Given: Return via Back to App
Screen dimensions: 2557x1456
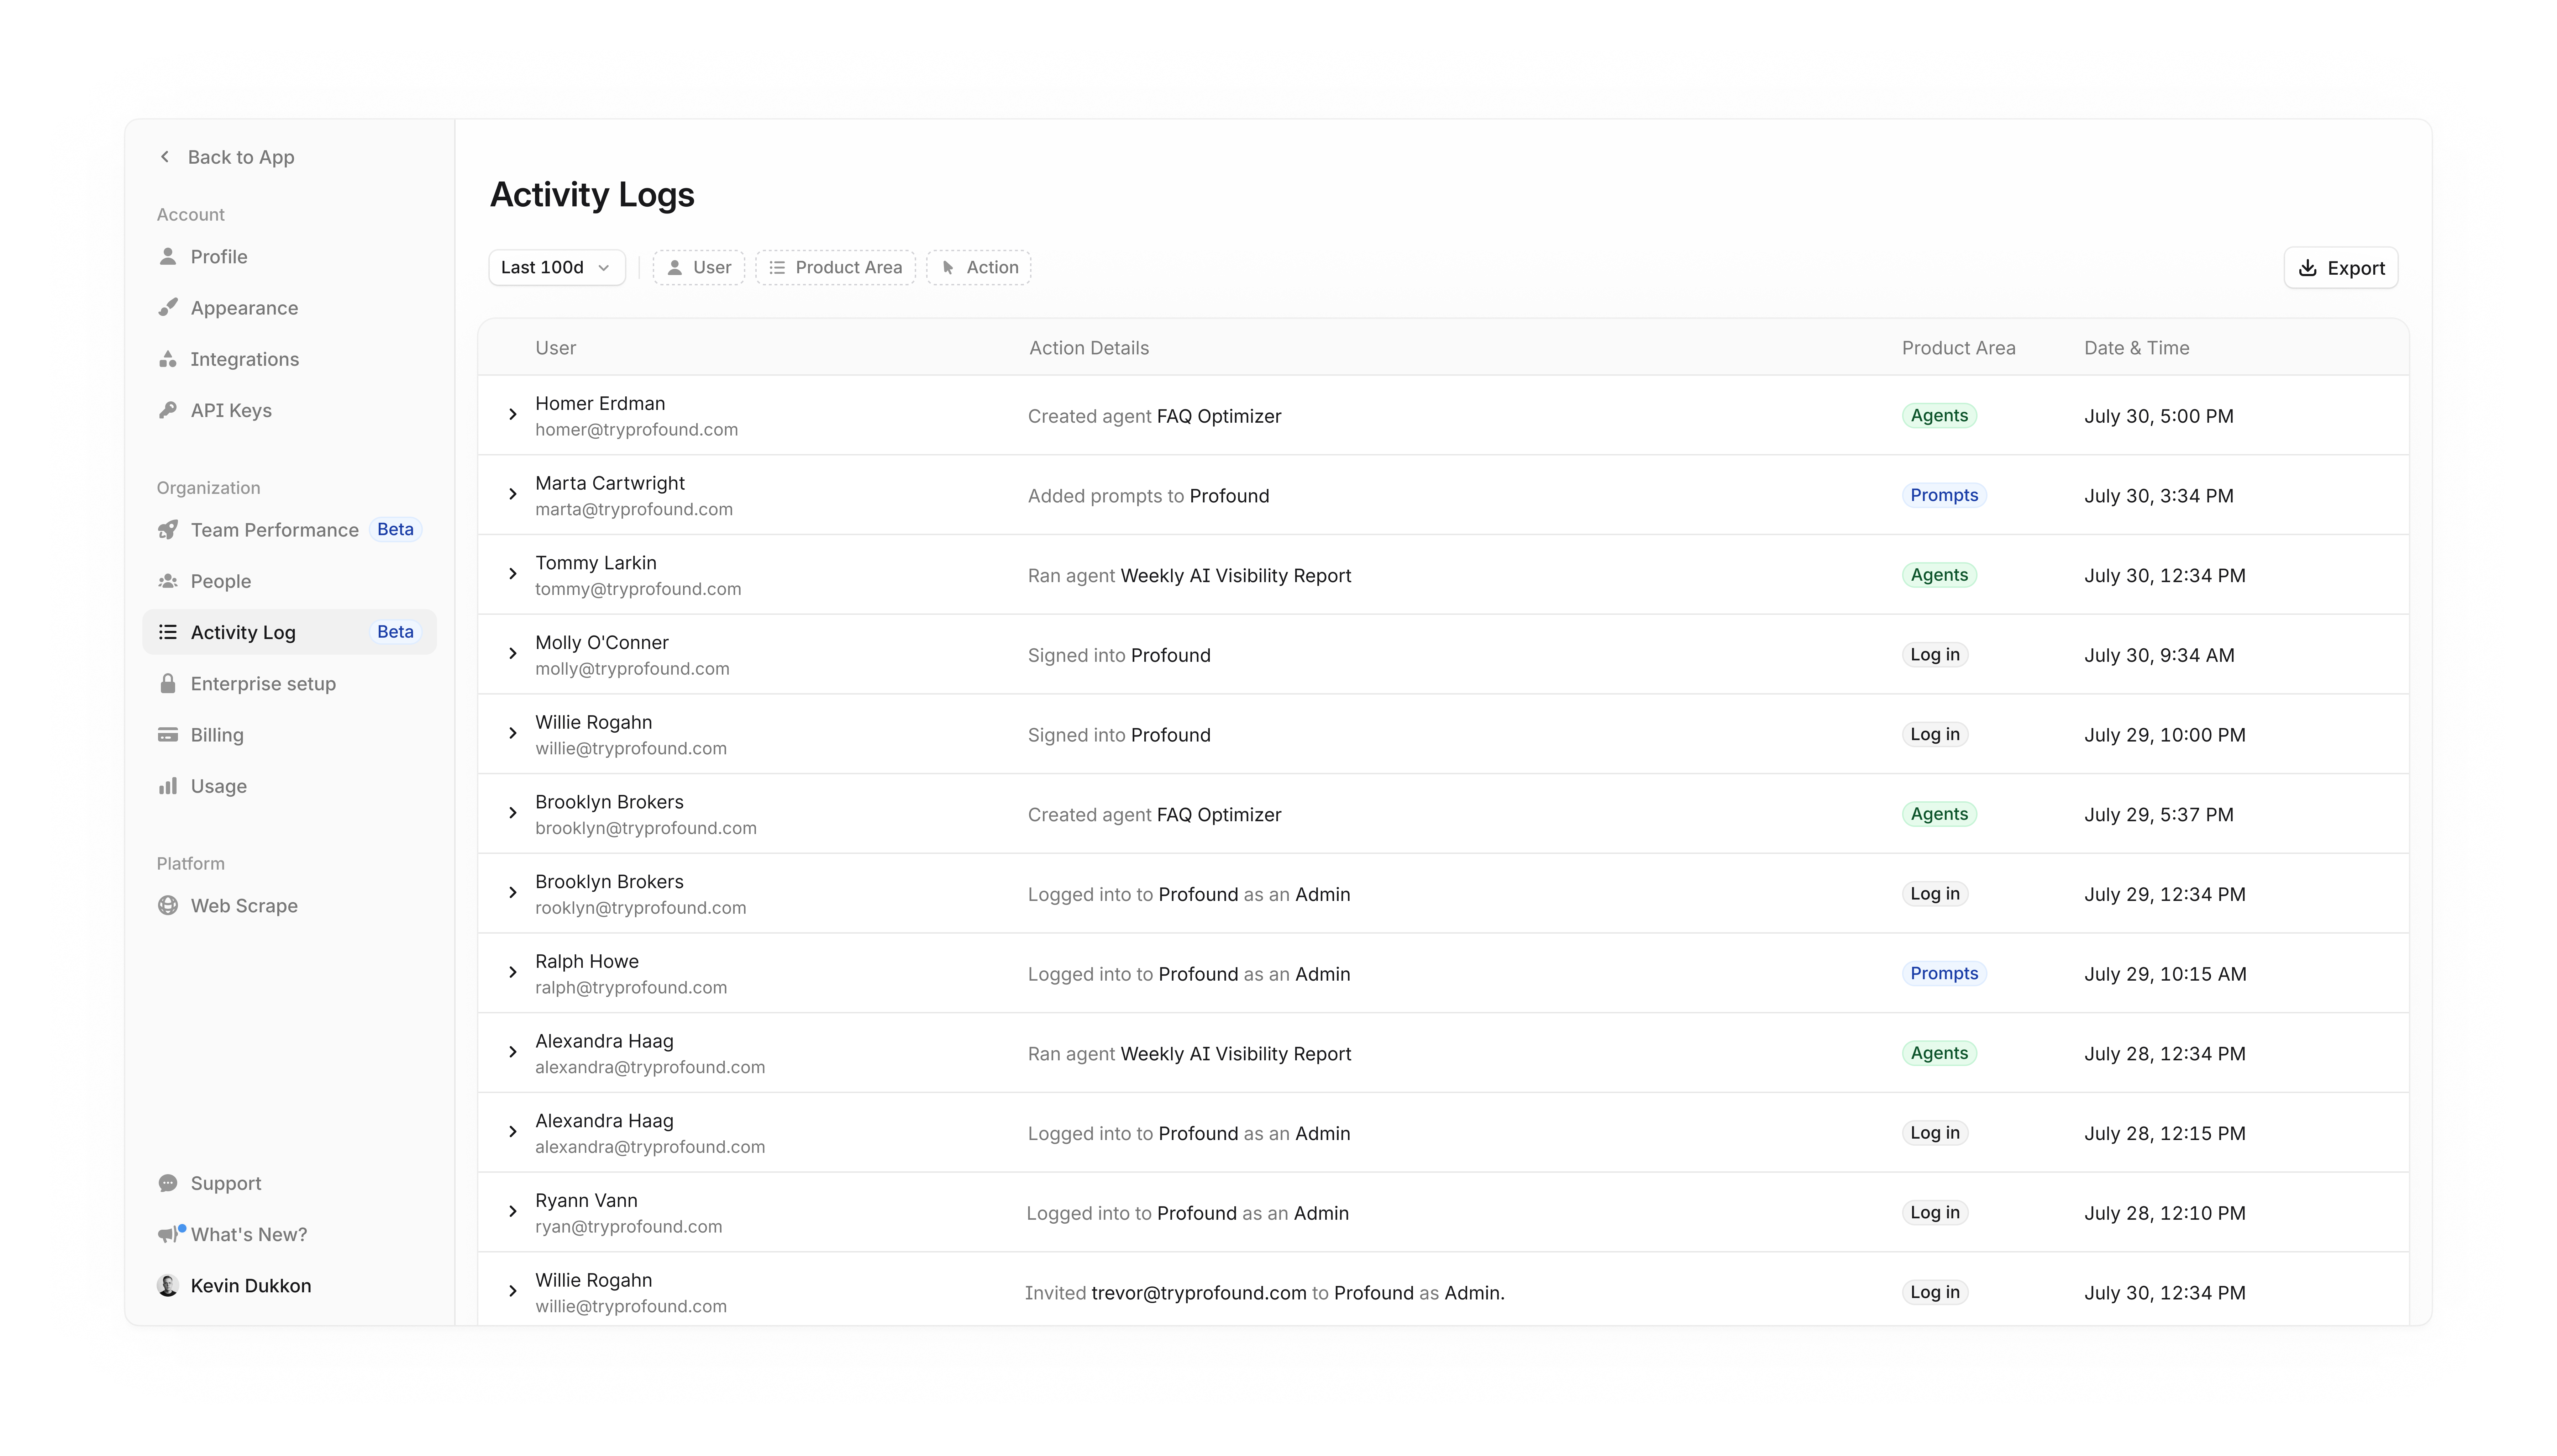Looking at the screenshot, I should click(x=227, y=157).
